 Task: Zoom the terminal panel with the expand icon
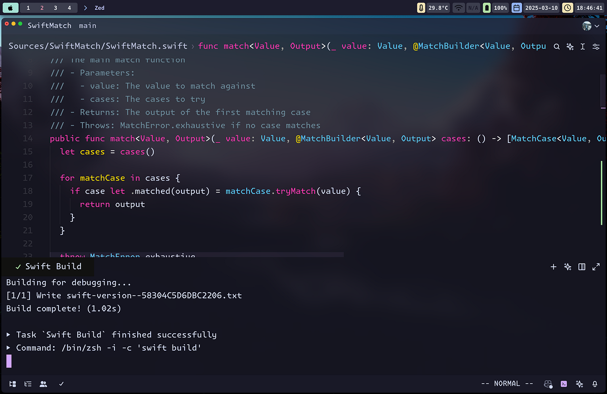tap(596, 267)
